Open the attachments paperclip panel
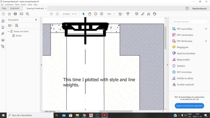The width and height of the screenshot is (210, 118). [3, 33]
